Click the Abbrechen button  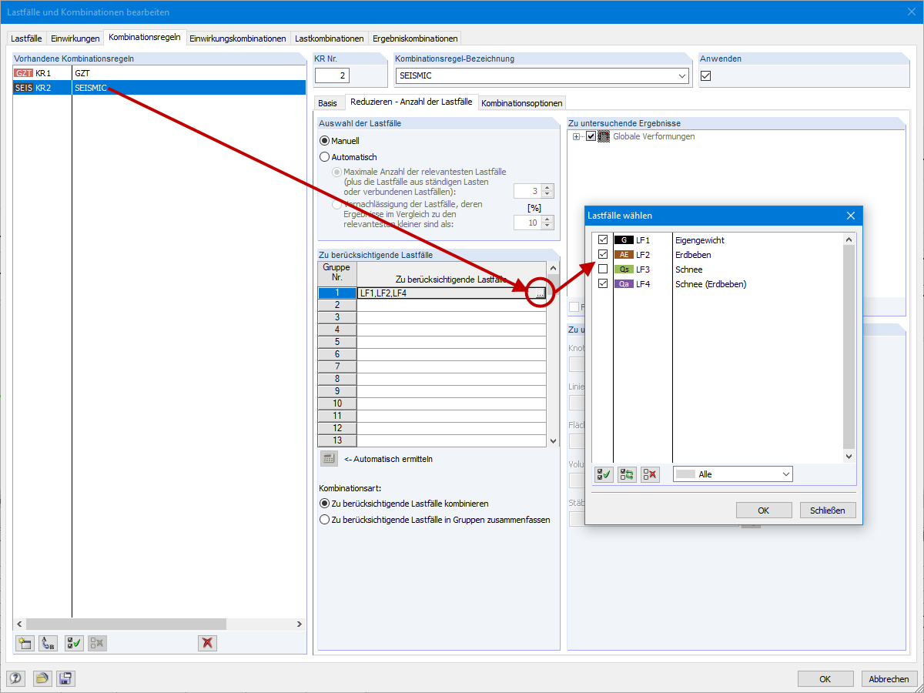(x=889, y=678)
